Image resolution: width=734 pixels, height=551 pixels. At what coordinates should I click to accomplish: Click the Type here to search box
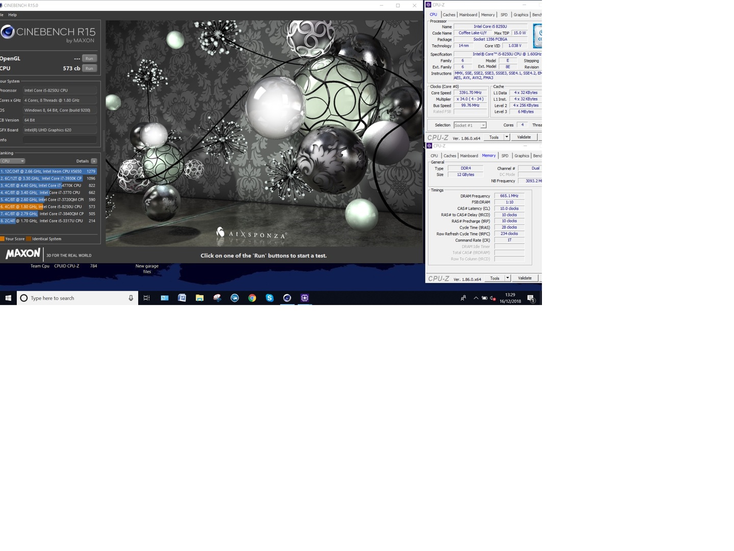[77, 298]
